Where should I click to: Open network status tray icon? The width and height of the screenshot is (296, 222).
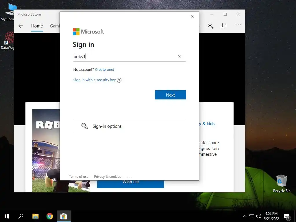(x=252, y=216)
